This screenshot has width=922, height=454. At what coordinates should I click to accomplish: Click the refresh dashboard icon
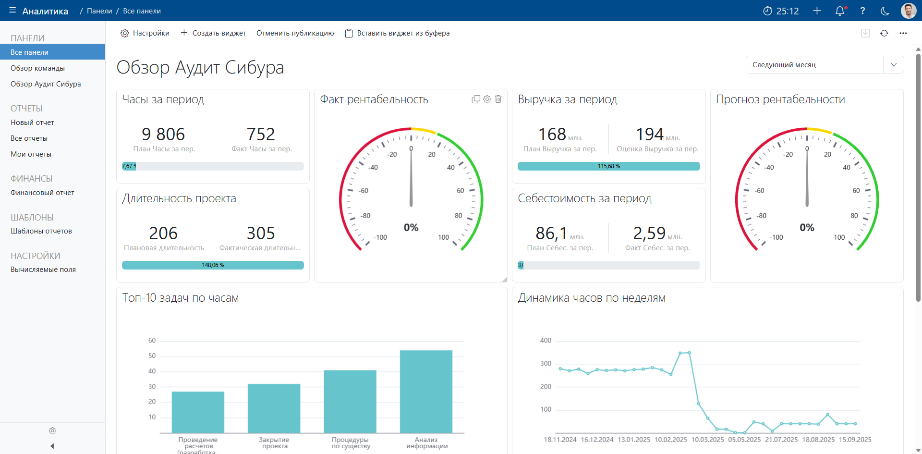tap(884, 33)
